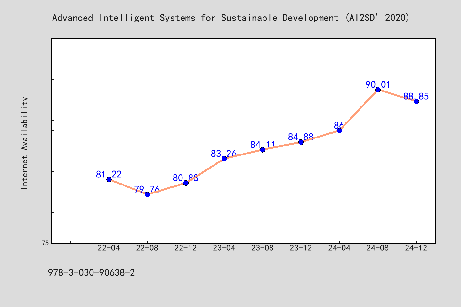Viewport: 461px width, 307px height.
Task: Click the data point labeled 81.22
Action: (x=109, y=179)
